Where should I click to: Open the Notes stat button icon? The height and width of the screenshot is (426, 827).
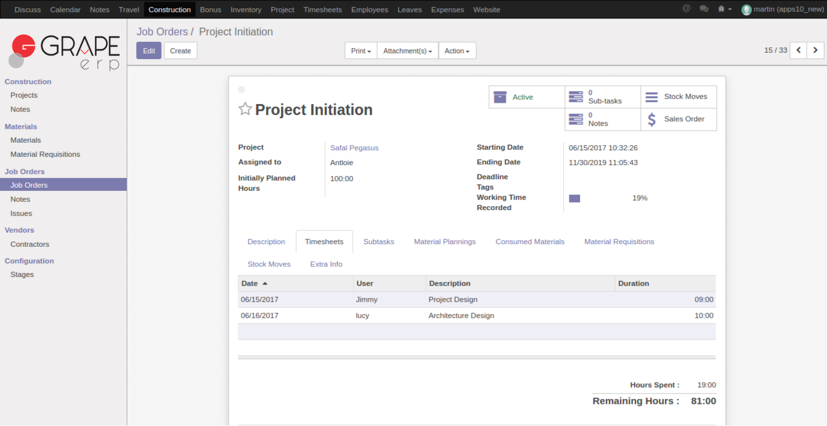(x=576, y=119)
